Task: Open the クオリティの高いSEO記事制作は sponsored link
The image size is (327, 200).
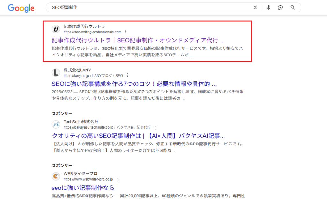Action: point(138,136)
